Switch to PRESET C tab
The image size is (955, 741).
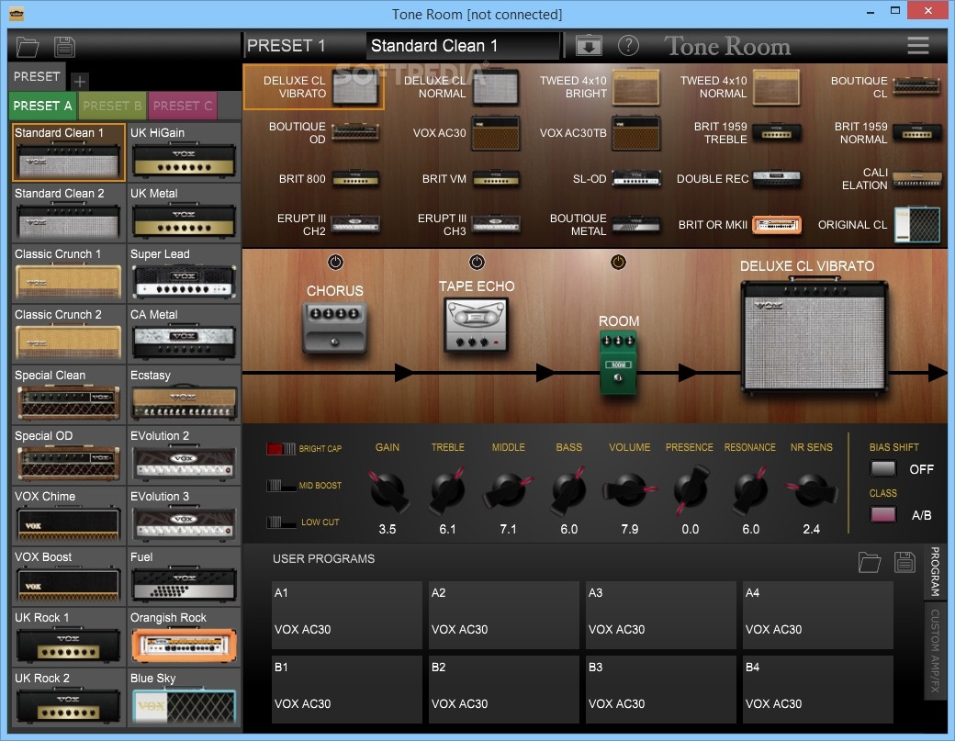pyautogui.click(x=183, y=106)
